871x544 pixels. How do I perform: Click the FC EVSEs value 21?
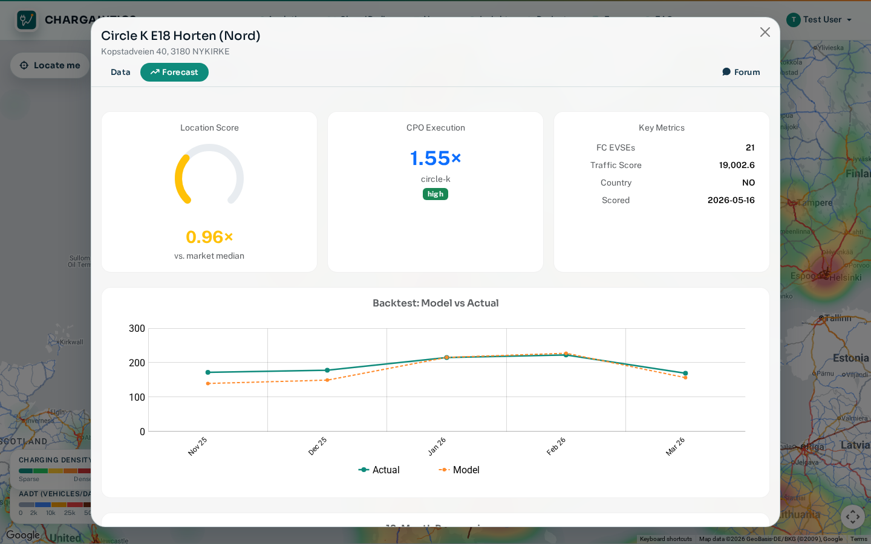pos(750,147)
